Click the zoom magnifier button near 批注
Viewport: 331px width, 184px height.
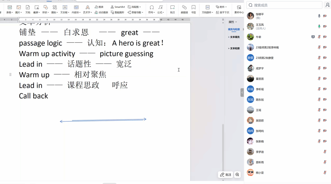(237, 175)
